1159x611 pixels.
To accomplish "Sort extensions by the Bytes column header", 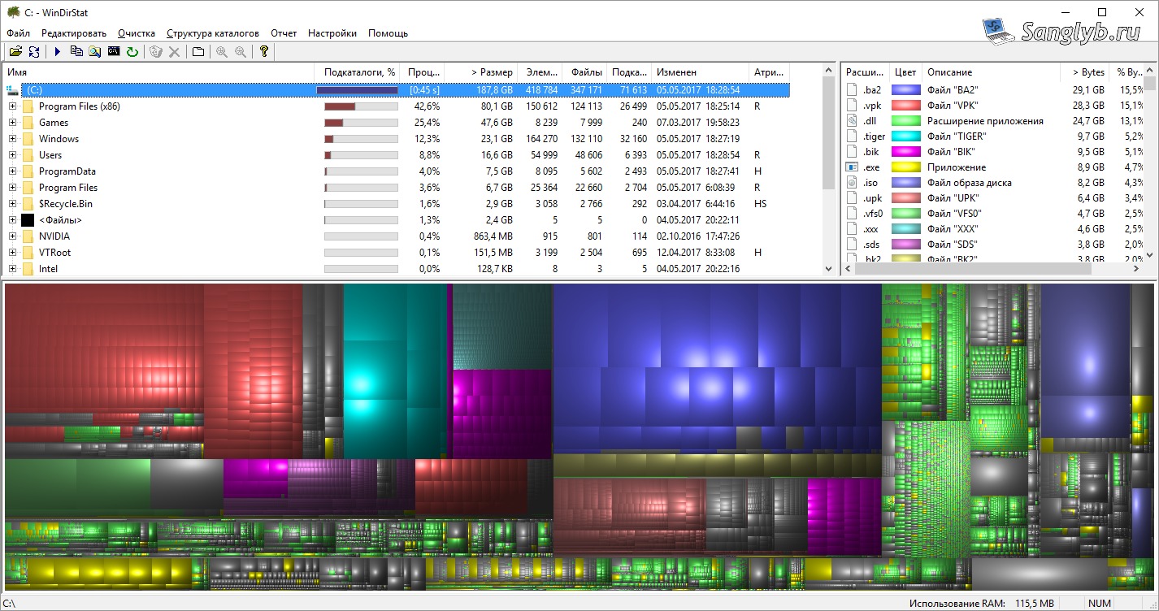I will click(x=1085, y=72).
